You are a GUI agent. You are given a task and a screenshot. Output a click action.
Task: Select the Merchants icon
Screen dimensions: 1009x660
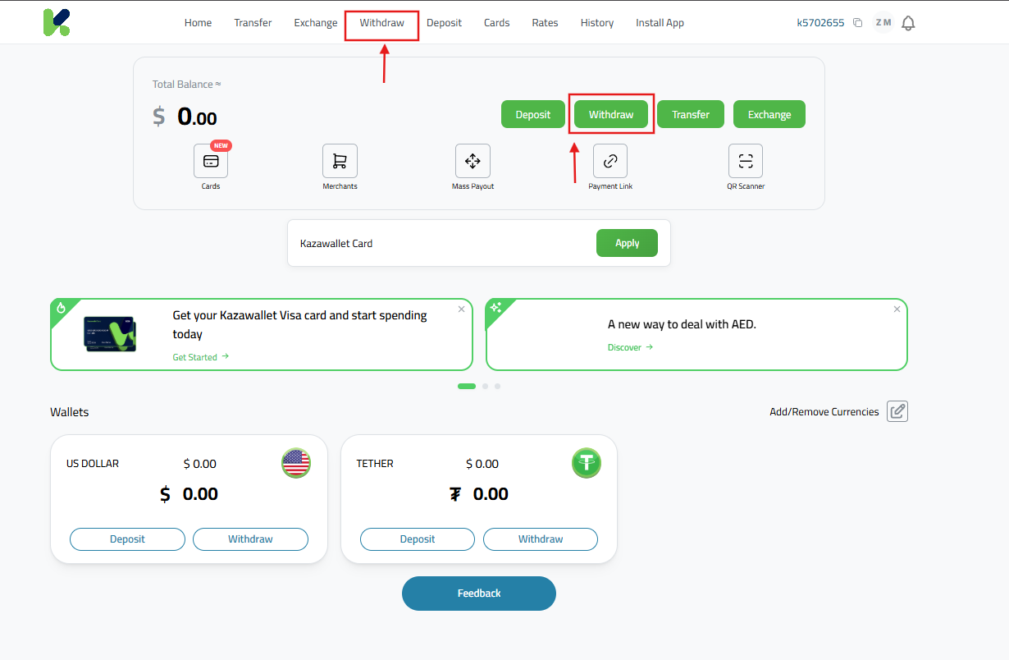[340, 161]
